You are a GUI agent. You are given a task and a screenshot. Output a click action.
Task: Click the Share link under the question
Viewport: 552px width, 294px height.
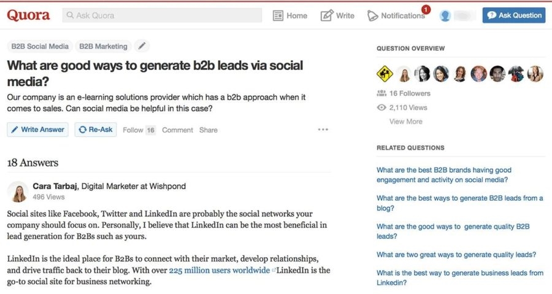pyautogui.click(x=209, y=130)
